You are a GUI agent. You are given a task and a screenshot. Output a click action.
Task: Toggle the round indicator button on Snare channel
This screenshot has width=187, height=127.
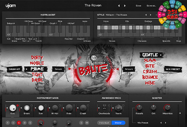(x=31, y=106)
